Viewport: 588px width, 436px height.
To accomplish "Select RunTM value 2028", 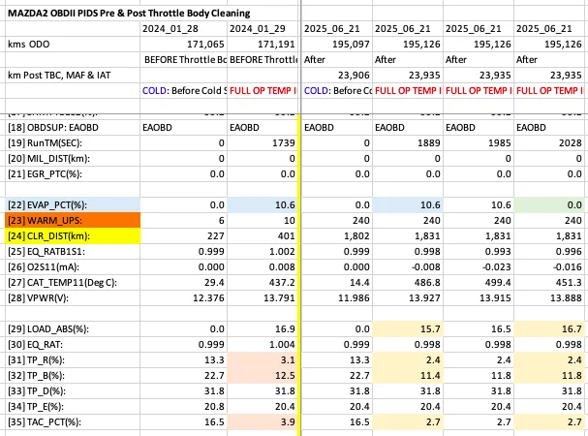I will (549, 143).
